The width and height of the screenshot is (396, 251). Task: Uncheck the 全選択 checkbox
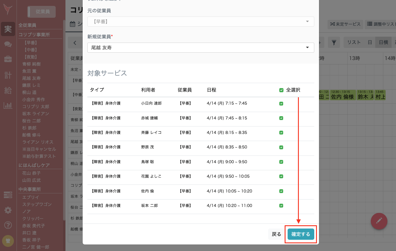point(281,90)
